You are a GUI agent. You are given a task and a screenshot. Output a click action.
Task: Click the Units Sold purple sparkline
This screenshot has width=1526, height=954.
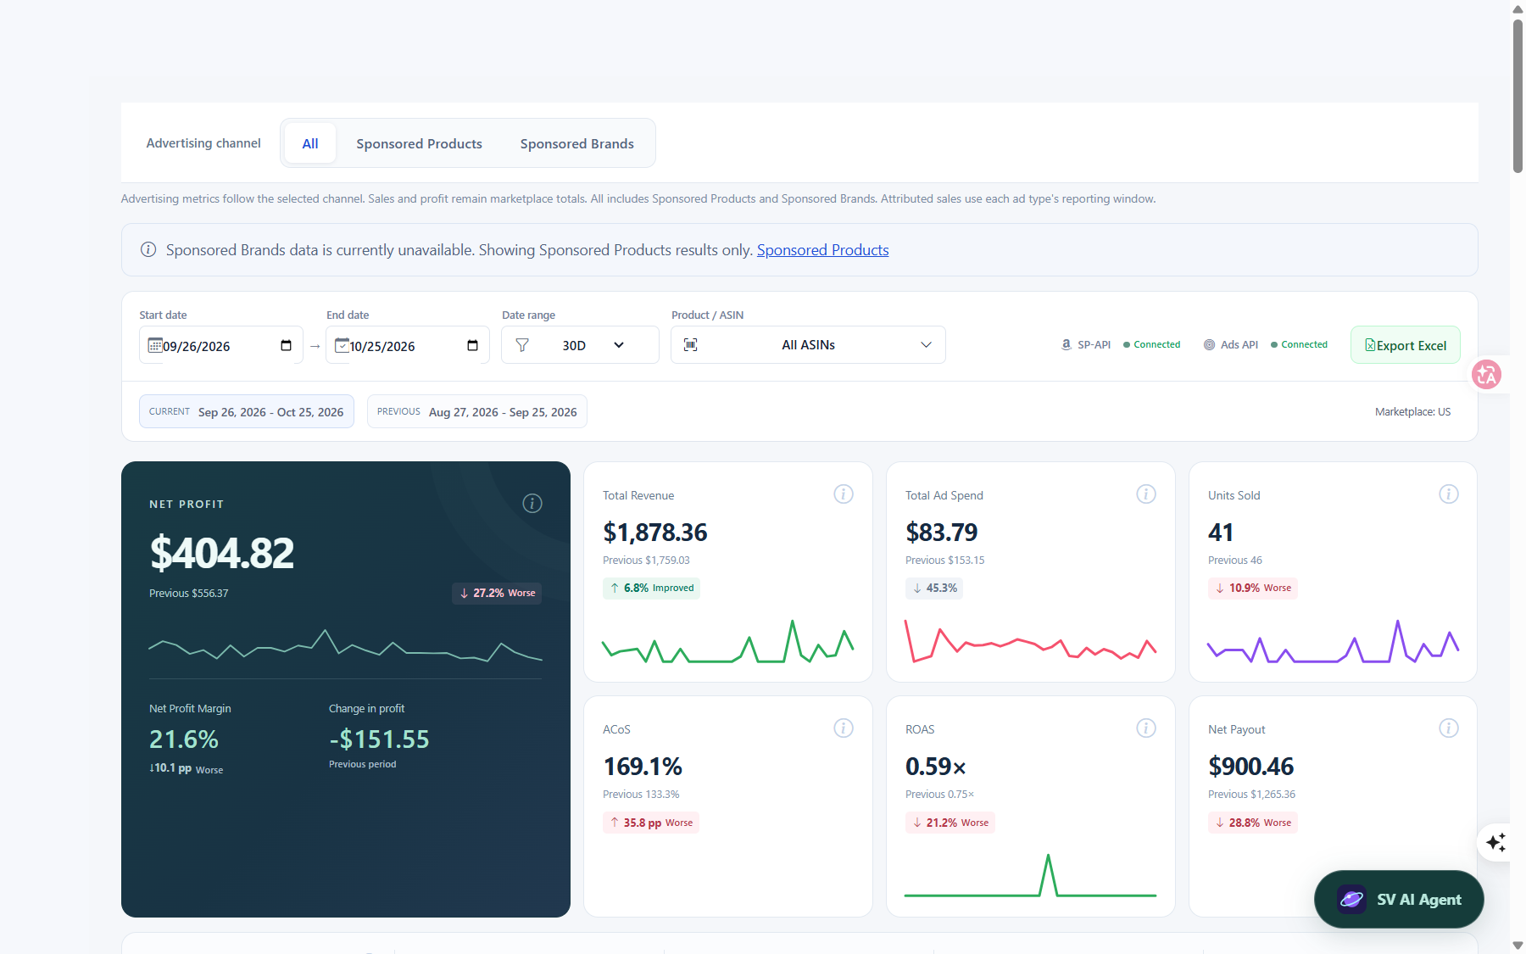tap(1334, 641)
